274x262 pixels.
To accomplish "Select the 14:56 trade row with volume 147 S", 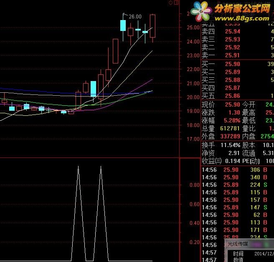I will [x=235, y=207].
